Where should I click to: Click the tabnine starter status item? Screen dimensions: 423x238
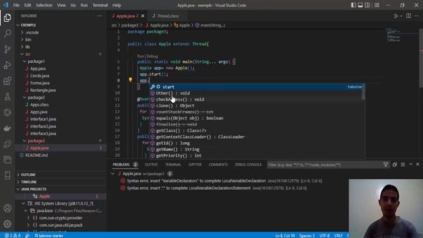pyautogui.click(x=49, y=235)
